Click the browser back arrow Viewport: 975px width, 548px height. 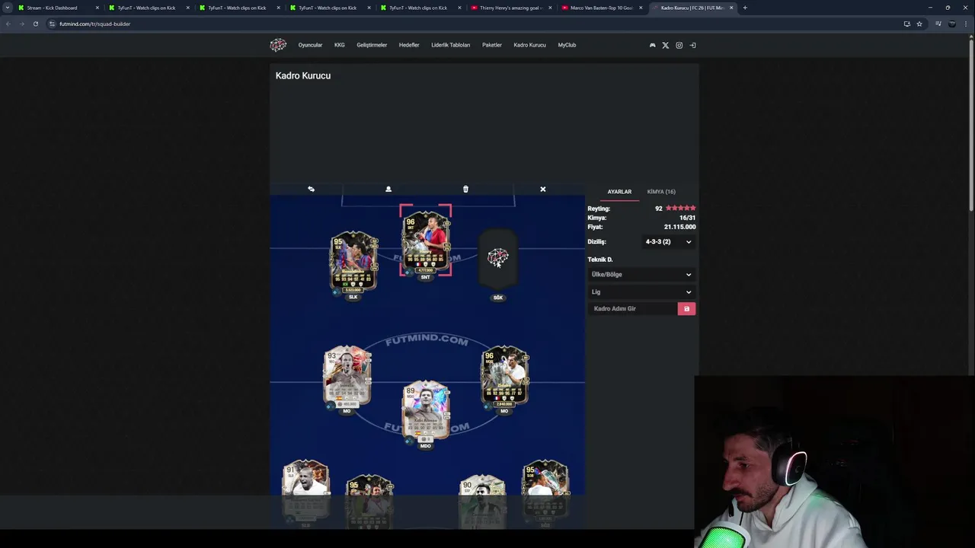point(8,24)
